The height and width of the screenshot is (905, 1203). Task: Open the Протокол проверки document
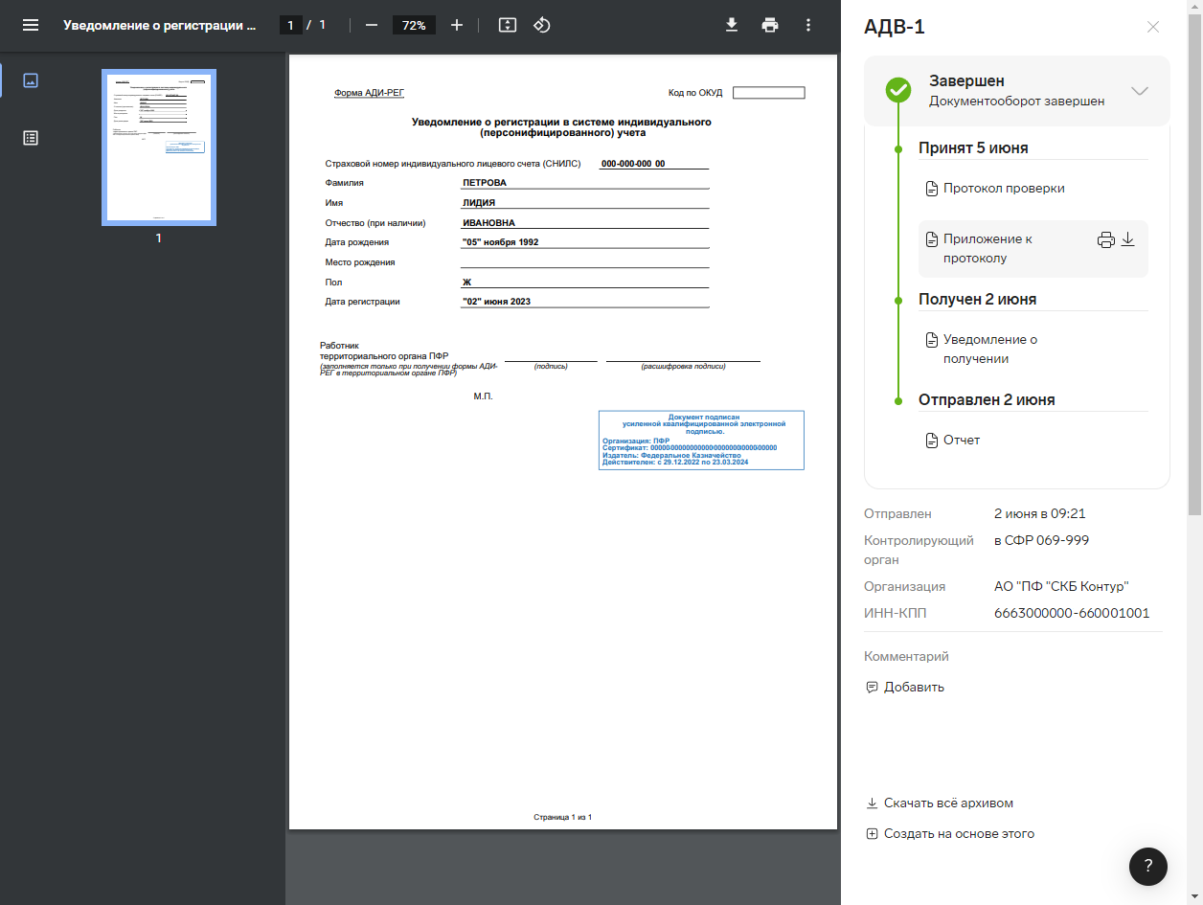tap(1003, 189)
